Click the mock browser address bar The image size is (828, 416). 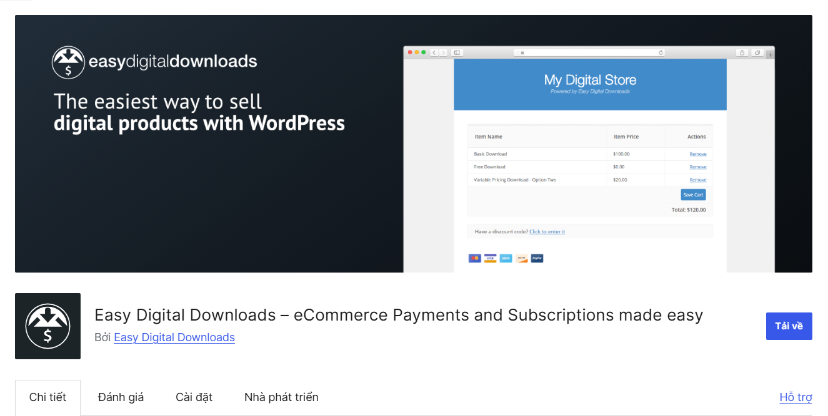tap(589, 52)
